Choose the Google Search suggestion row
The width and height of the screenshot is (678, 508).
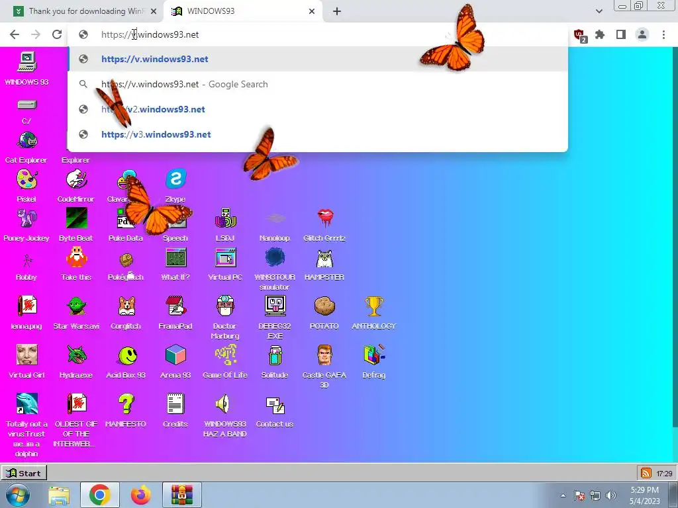(x=318, y=84)
